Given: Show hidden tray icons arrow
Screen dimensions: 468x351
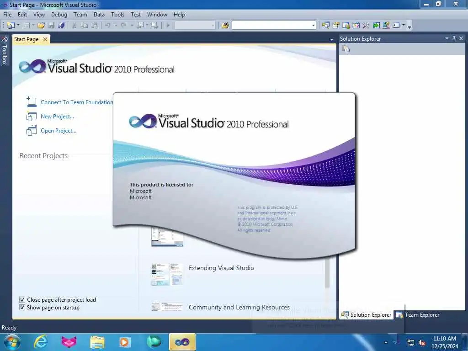Looking at the screenshot, I should click(x=386, y=343).
